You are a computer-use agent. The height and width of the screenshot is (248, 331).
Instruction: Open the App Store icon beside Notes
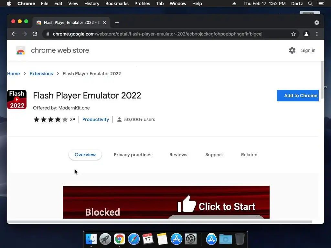(x=176, y=239)
